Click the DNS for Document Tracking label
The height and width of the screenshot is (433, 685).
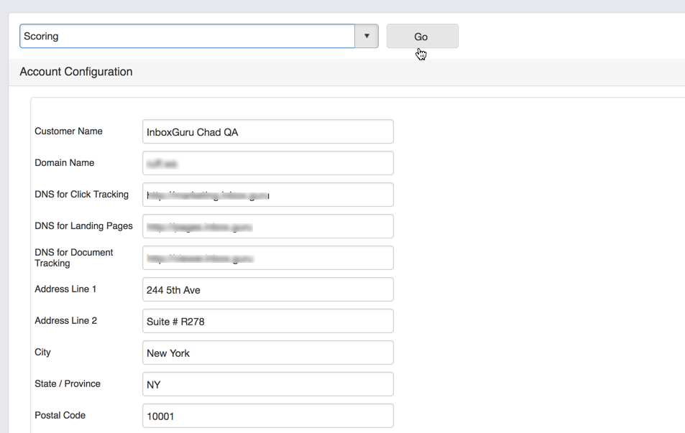73,258
